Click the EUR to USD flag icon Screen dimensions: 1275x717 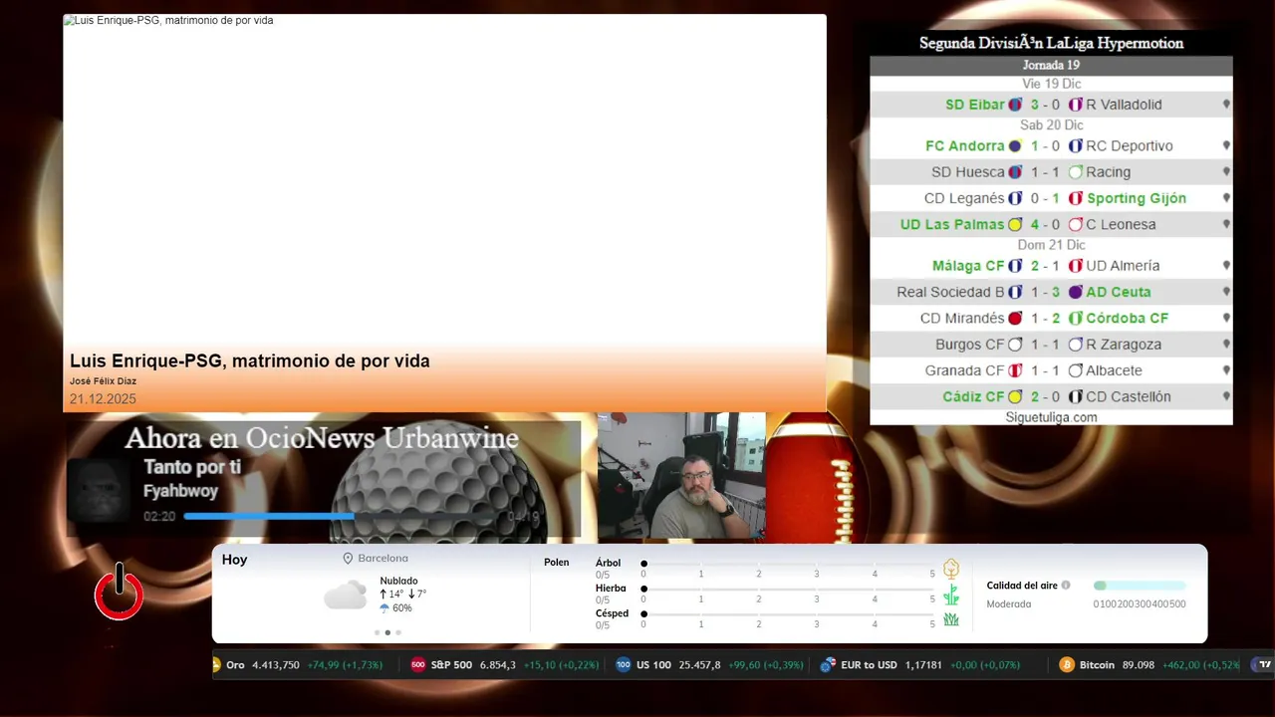click(x=827, y=664)
